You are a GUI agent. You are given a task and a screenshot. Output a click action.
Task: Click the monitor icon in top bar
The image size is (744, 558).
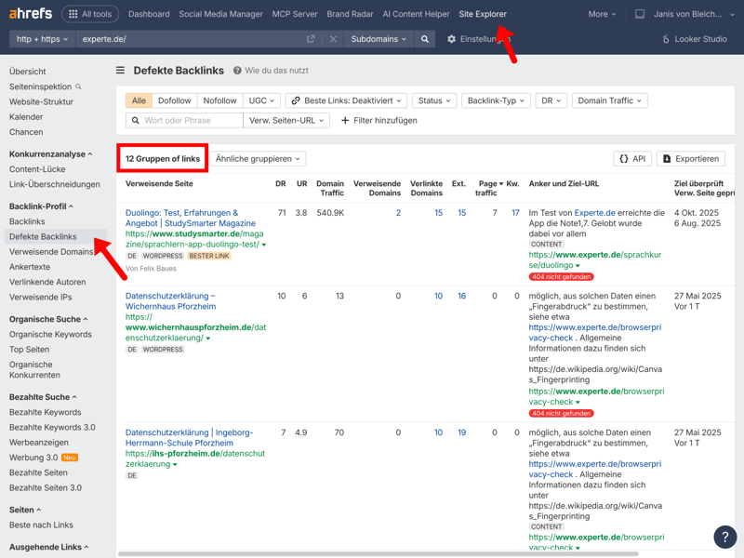[640, 14]
